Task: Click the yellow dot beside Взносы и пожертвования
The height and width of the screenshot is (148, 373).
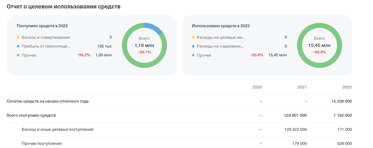Action: click(x=18, y=37)
